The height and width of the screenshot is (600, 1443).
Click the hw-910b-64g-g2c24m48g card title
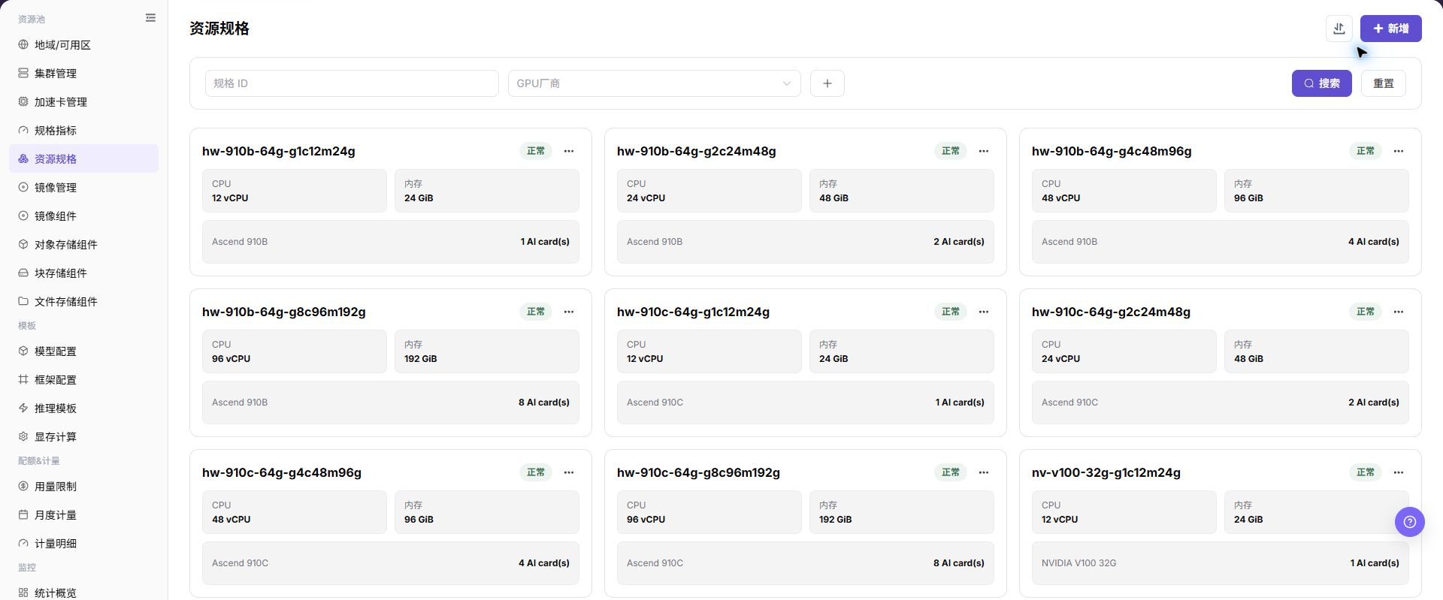697,151
